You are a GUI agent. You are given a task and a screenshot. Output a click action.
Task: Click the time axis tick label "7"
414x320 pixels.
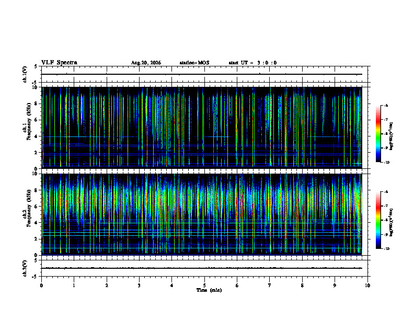tap(270, 285)
